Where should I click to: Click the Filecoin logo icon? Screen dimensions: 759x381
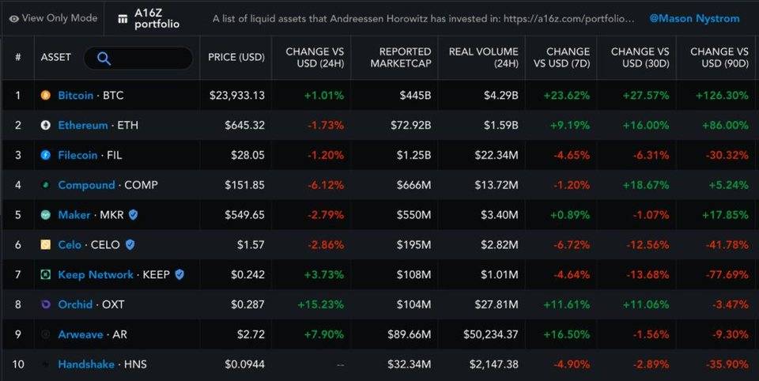[46, 156]
